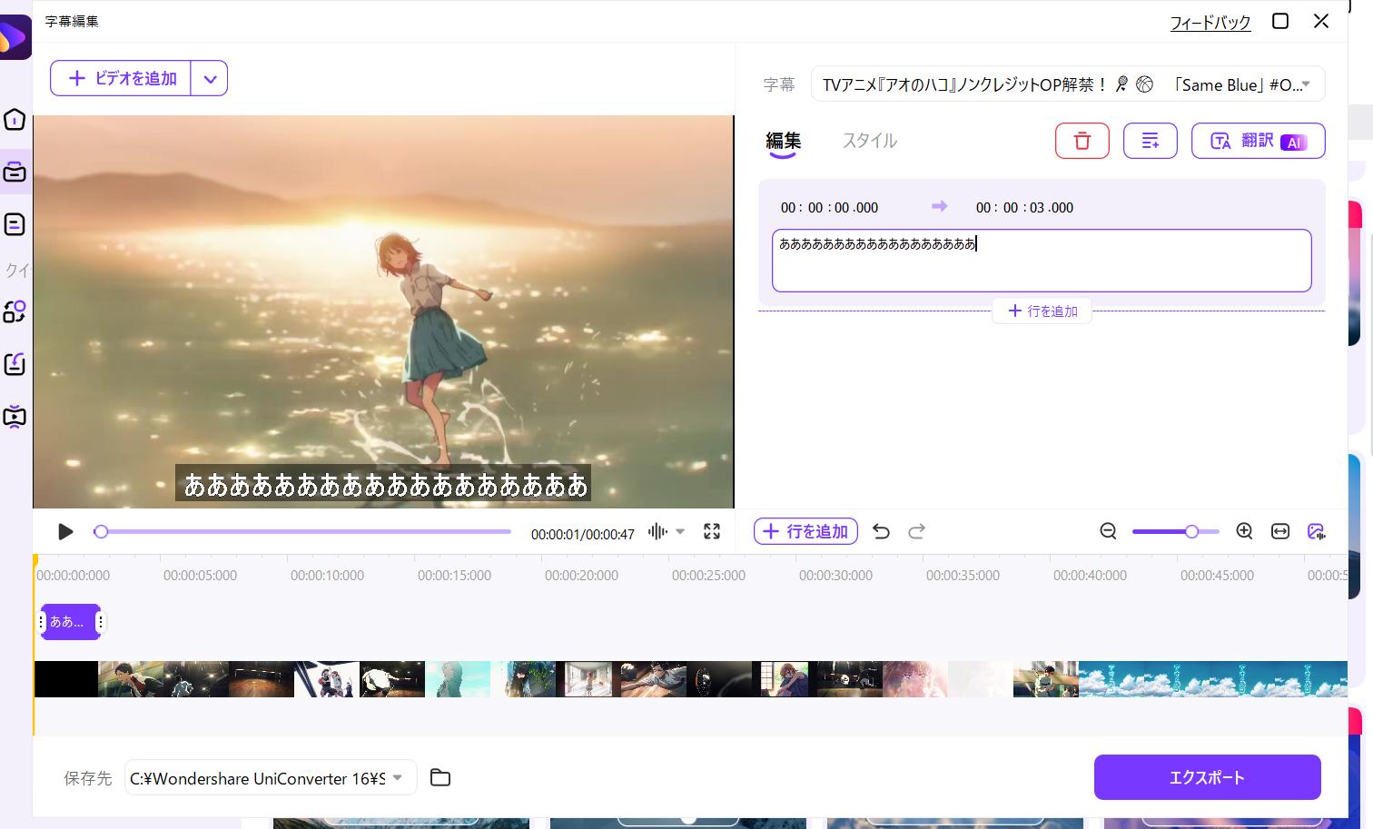Edit the start time 00:00:00.000

(829, 207)
